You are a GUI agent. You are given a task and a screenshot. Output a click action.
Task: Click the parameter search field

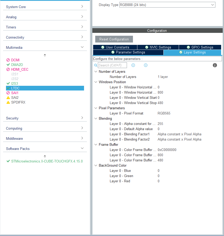pyautogui.click(x=112, y=65)
